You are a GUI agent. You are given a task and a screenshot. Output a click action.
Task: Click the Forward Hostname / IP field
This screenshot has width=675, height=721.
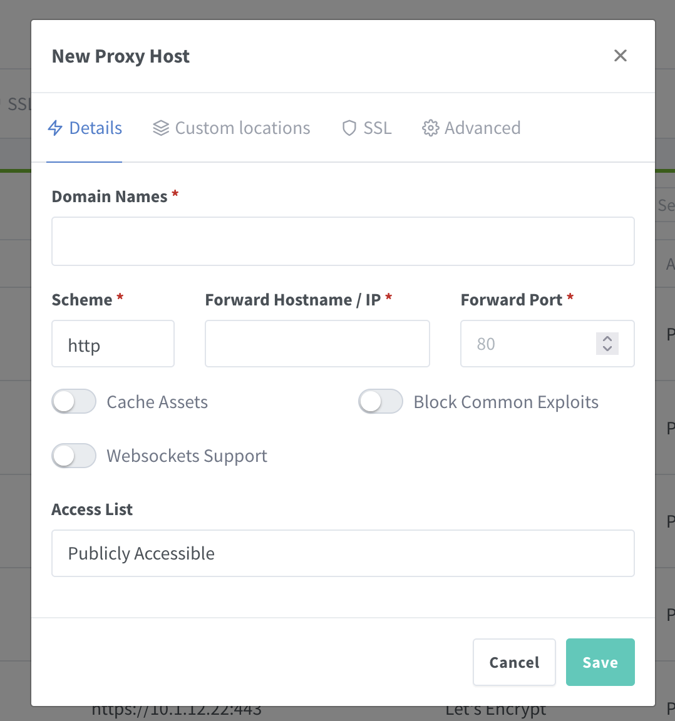pos(317,344)
